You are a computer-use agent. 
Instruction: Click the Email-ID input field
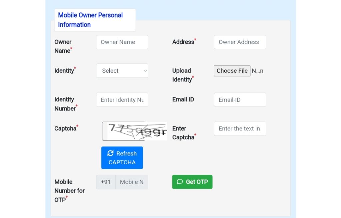[240, 100]
